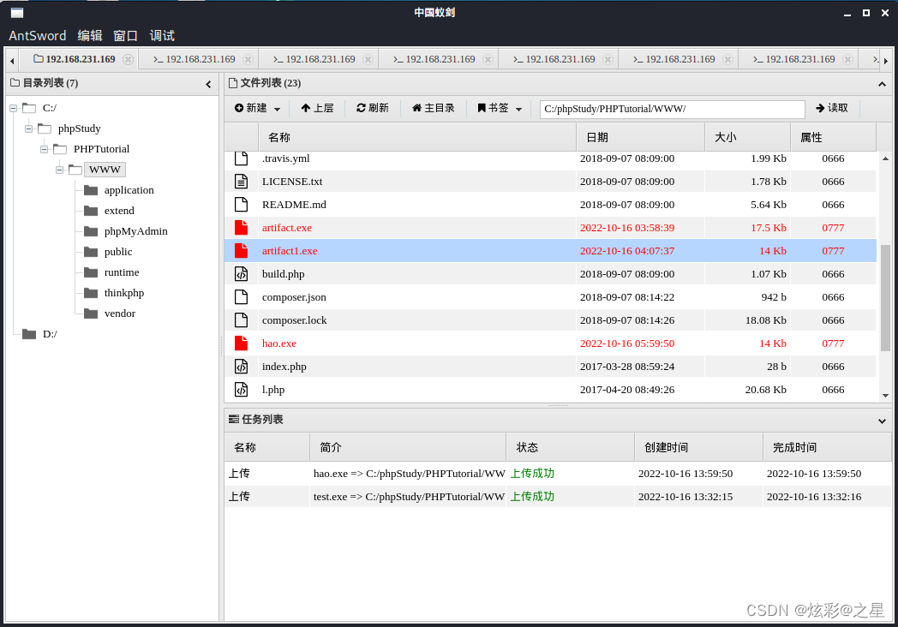Select the public folder in tree

coord(118,252)
